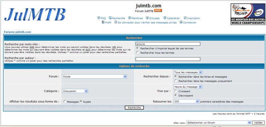
Task: Click the Recherche magnifier icon
Action: pyautogui.click(x=110, y=18)
